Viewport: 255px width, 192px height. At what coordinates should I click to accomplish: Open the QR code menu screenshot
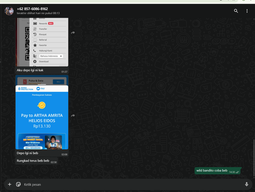click(x=42, y=42)
